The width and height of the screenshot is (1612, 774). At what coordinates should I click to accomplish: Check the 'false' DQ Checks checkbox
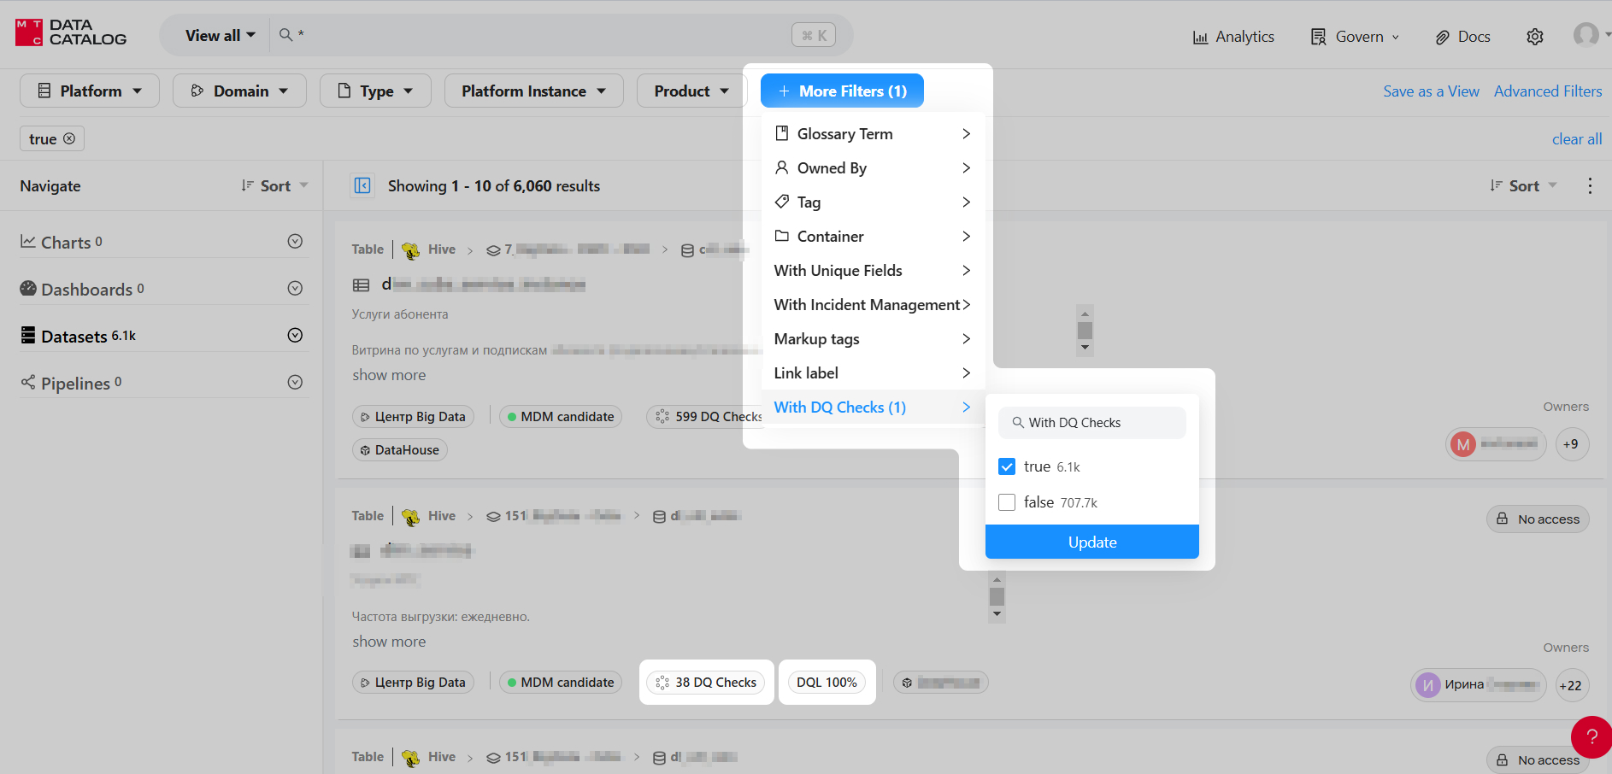tap(1007, 502)
